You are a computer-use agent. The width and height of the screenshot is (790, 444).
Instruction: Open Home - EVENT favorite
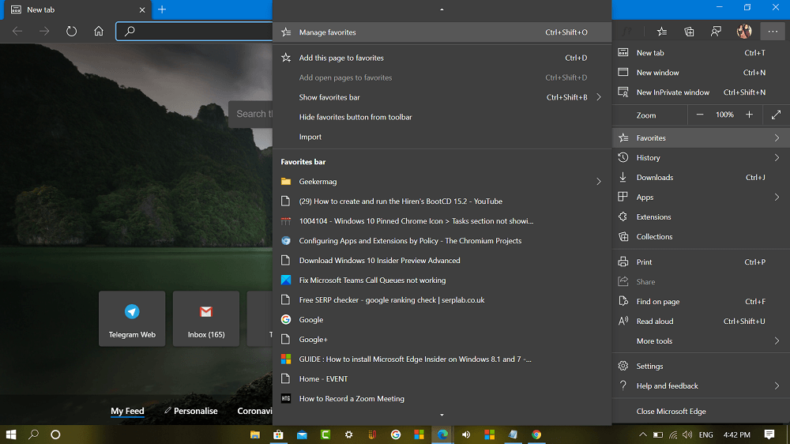click(x=442, y=379)
